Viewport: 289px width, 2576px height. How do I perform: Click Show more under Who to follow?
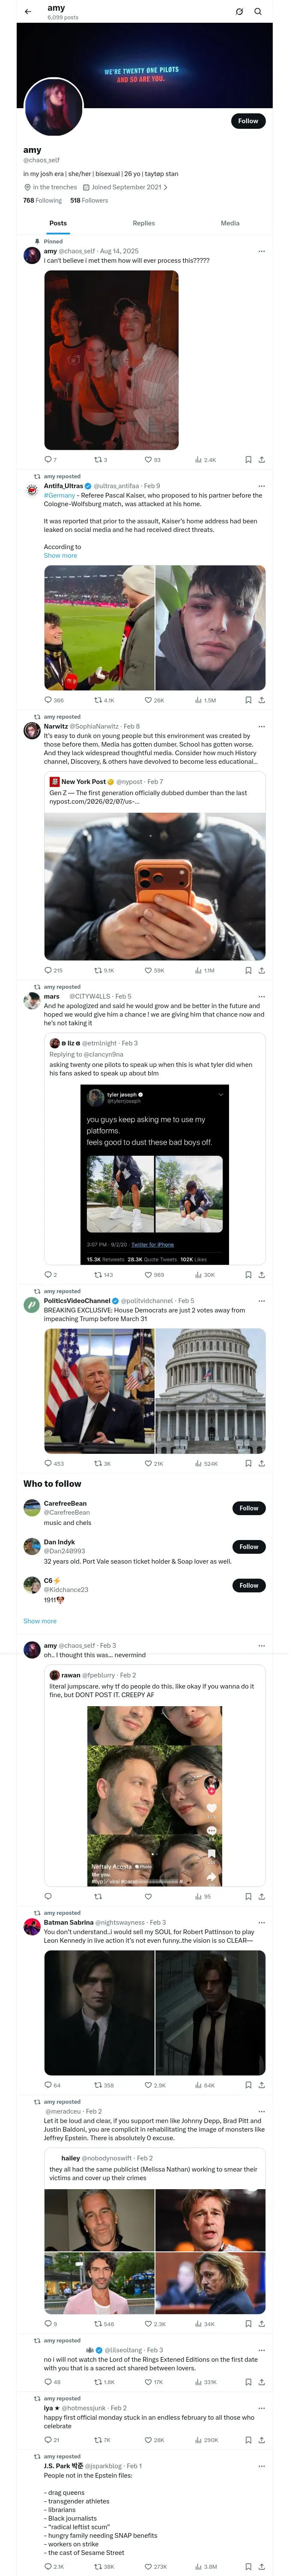(x=40, y=1621)
